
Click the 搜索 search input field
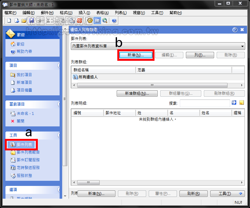[x=204, y=103]
